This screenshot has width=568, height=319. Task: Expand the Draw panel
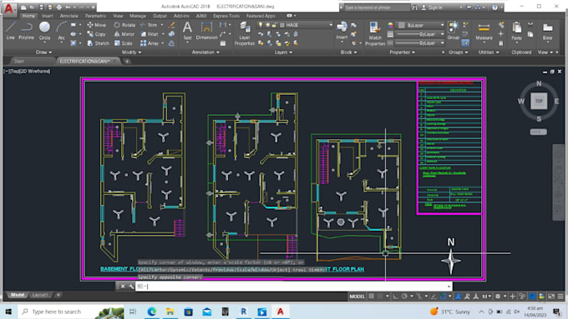tap(43, 52)
